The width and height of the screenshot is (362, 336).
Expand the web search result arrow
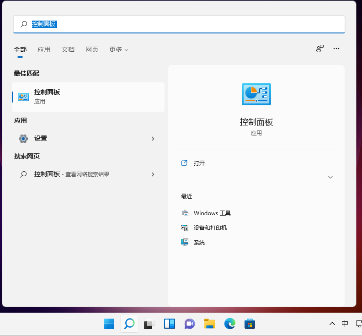pos(153,174)
